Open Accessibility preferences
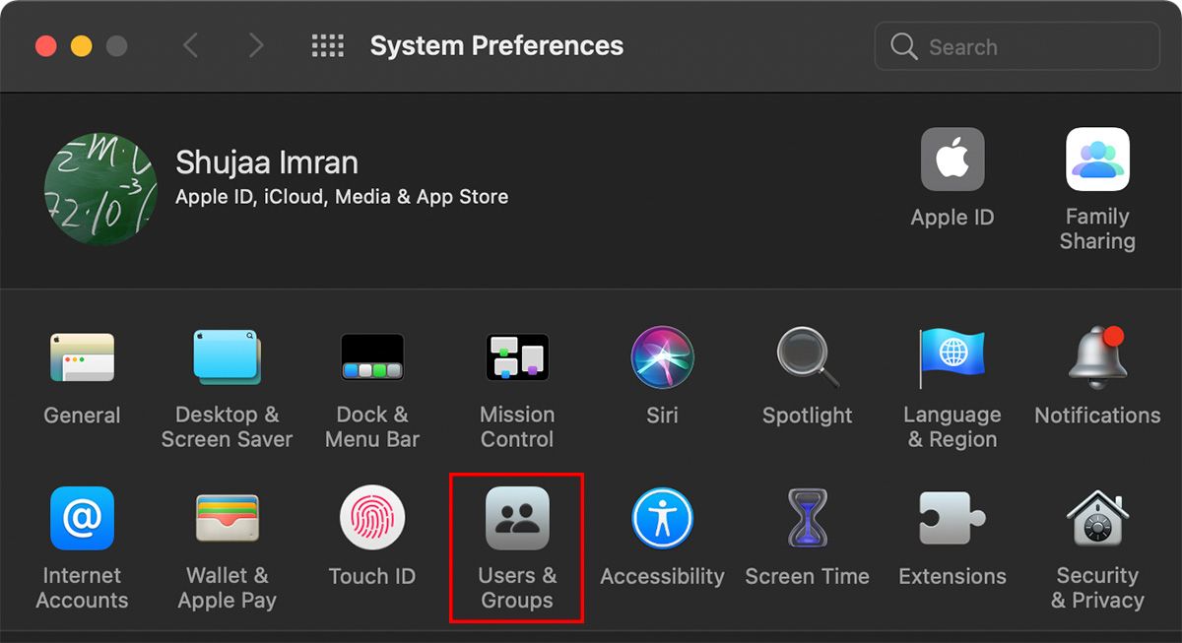Image resolution: width=1182 pixels, height=643 pixels. pos(662,517)
